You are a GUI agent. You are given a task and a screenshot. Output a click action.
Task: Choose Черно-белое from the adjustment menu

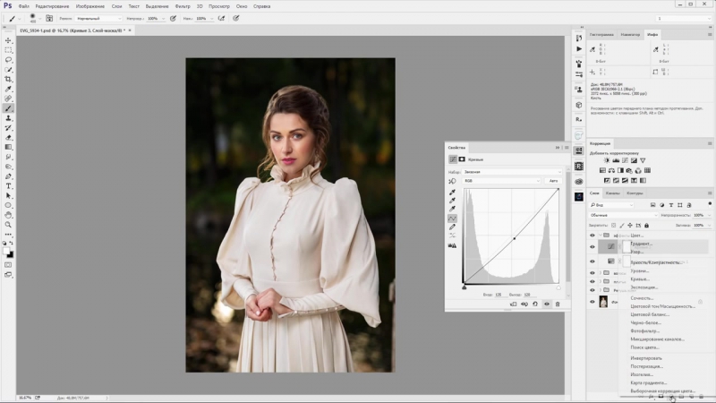(645, 322)
